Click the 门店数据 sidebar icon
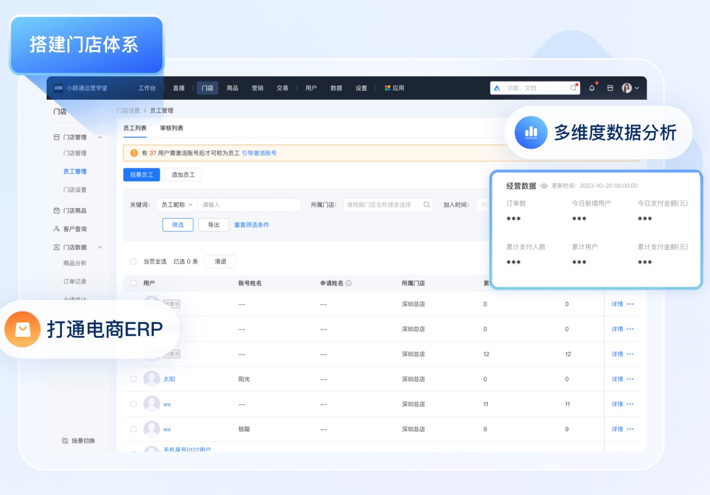Screen dimensions: 710x495 click(57, 247)
